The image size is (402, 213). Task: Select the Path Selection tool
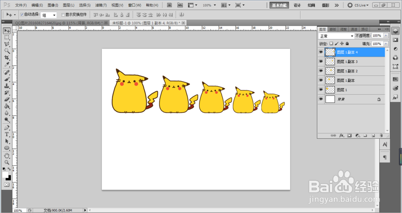(x=7, y=141)
